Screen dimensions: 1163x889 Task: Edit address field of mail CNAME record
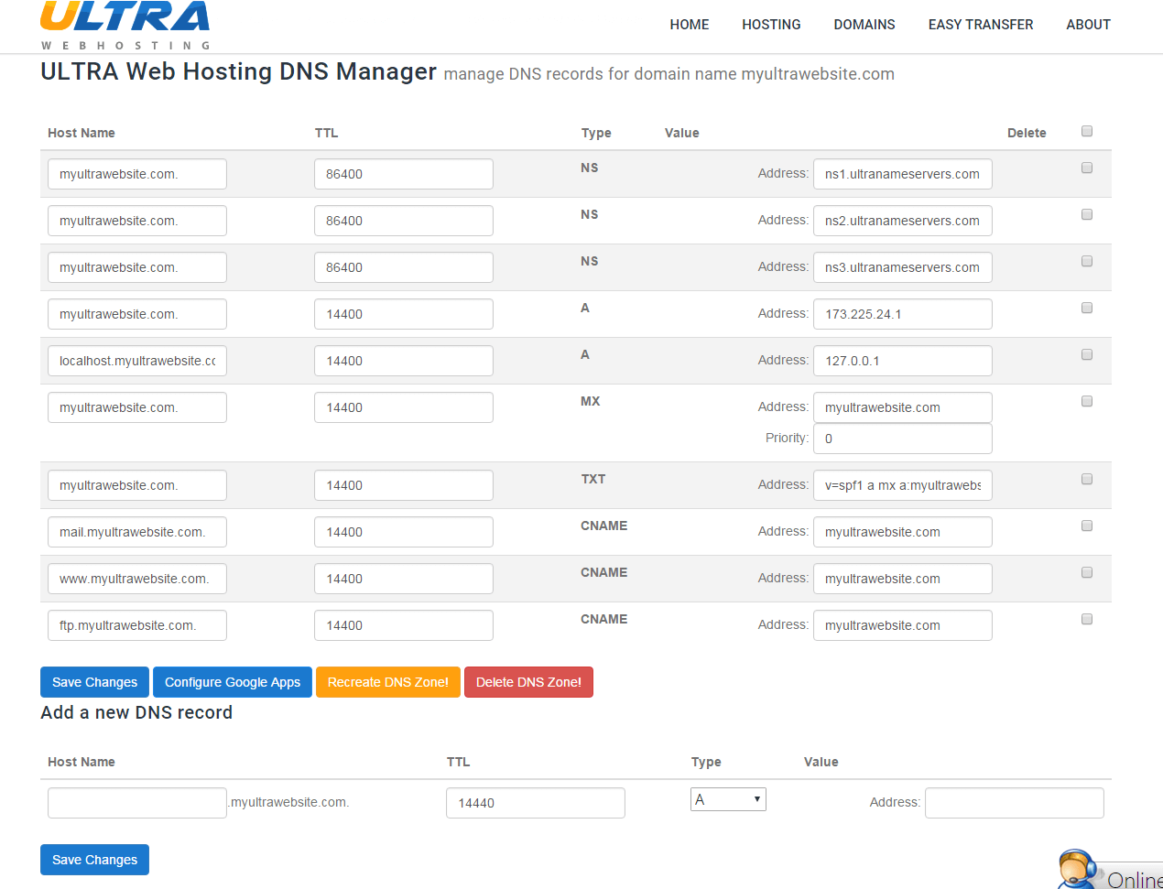pos(903,532)
